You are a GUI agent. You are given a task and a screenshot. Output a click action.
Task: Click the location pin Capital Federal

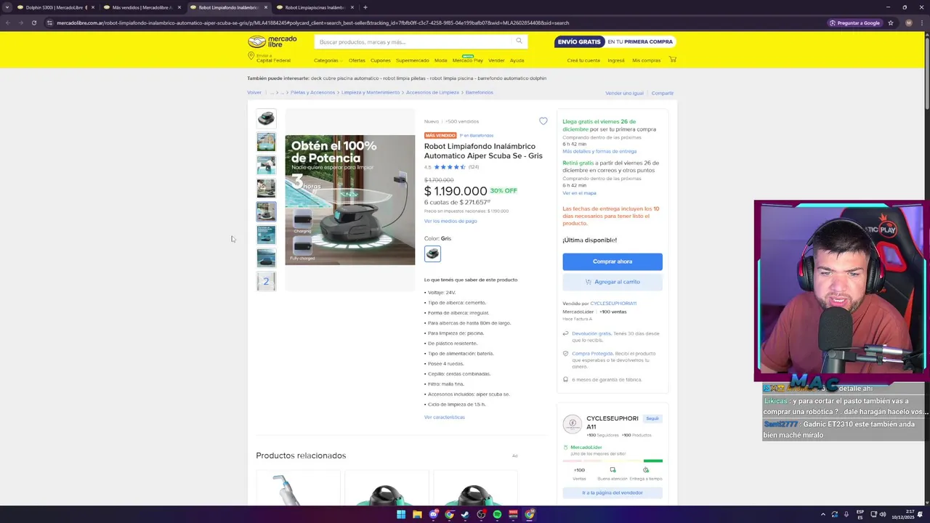pyautogui.click(x=270, y=58)
